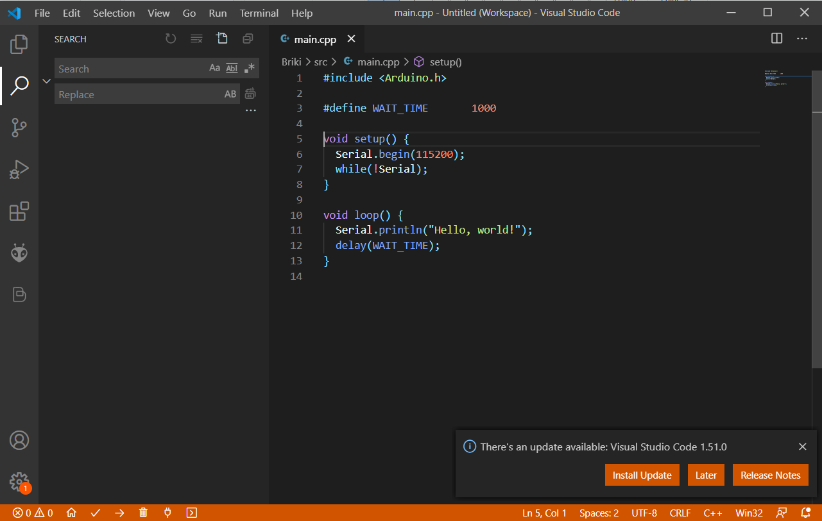This screenshot has width=822, height=521.
Task: Open editor More Actions ellipsis
Action: (x=802, y=38)
